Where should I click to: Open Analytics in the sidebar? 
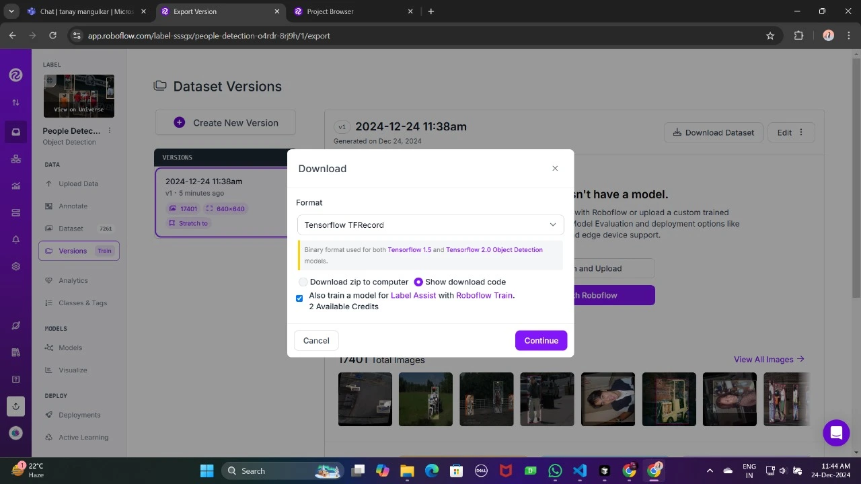73,280
